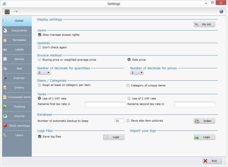This screenshot has height=167, width=228.
Task: Click the Users sidebar icon
Action: (5, 135)
